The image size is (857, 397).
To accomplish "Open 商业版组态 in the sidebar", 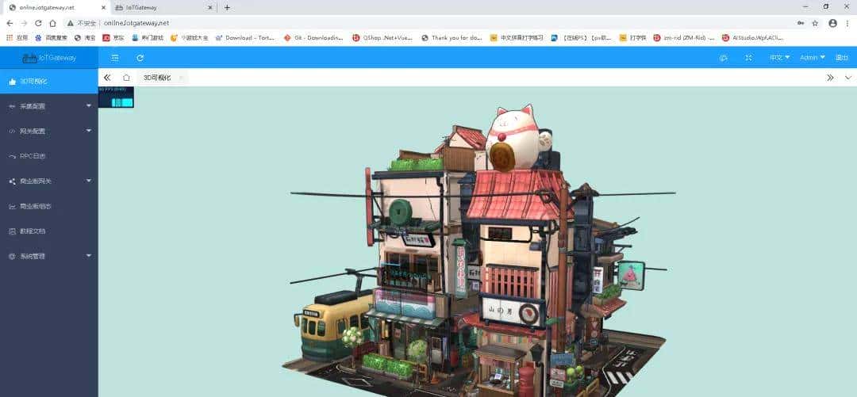I will tap(49, 206).
